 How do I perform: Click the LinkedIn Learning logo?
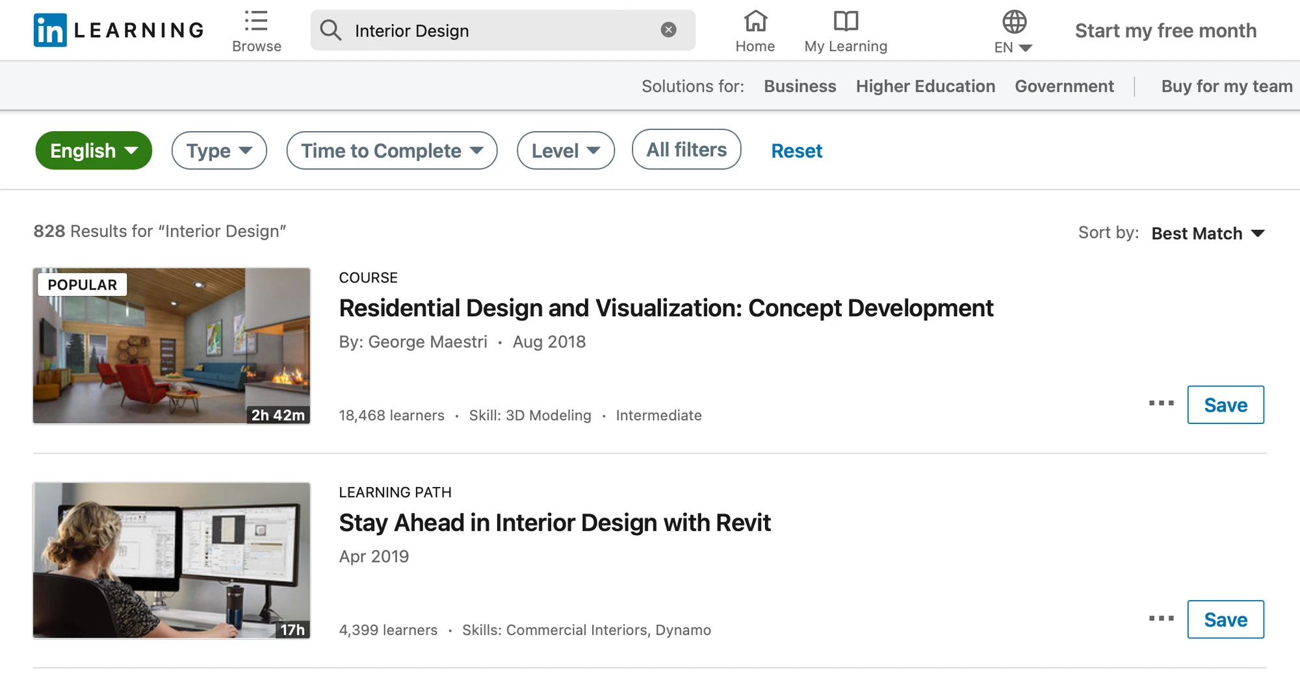[118, 31]
